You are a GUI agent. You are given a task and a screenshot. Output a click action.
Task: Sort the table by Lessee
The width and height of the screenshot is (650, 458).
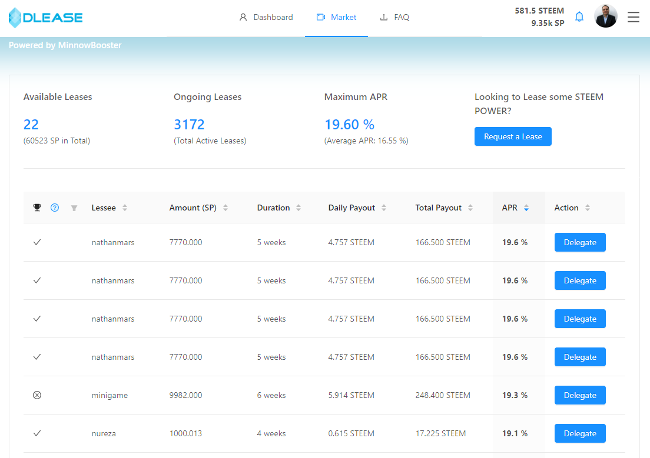(x=125, y=208)
